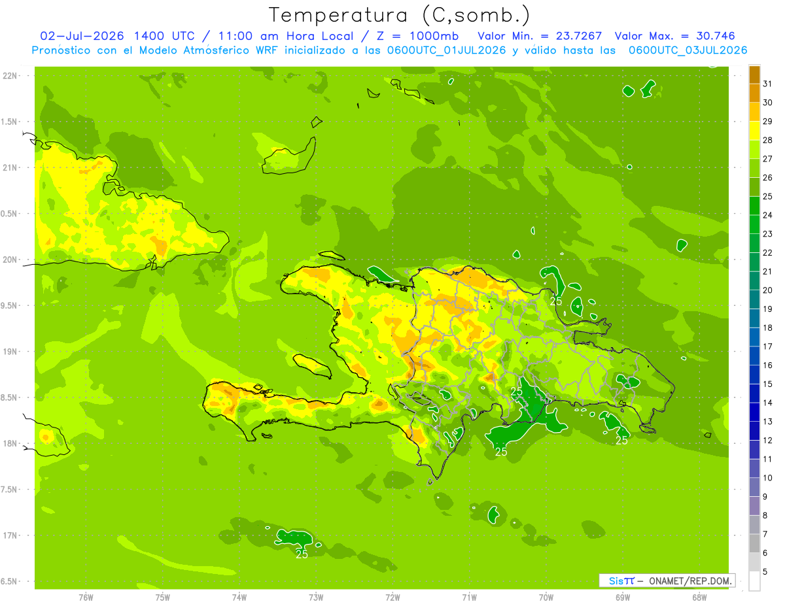Click the color bar value label '21'
The image size is (785, 606).
(x=768, y=271)
